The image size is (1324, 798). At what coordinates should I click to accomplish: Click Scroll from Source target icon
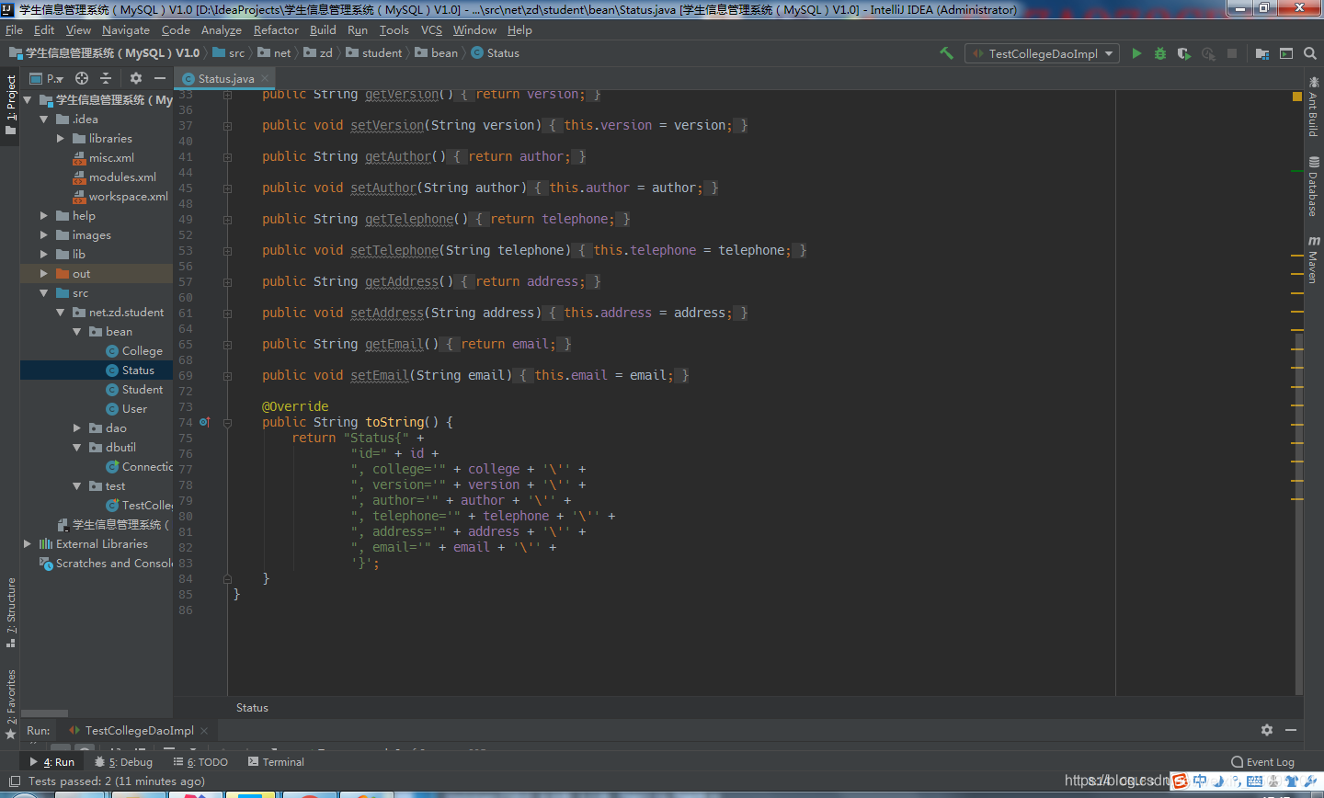click(x=82, y=78)
